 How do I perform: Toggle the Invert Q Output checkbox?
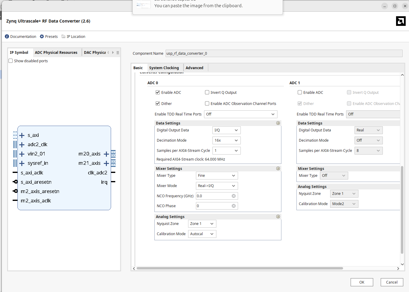pyautogui.click(x=207, y=92)
